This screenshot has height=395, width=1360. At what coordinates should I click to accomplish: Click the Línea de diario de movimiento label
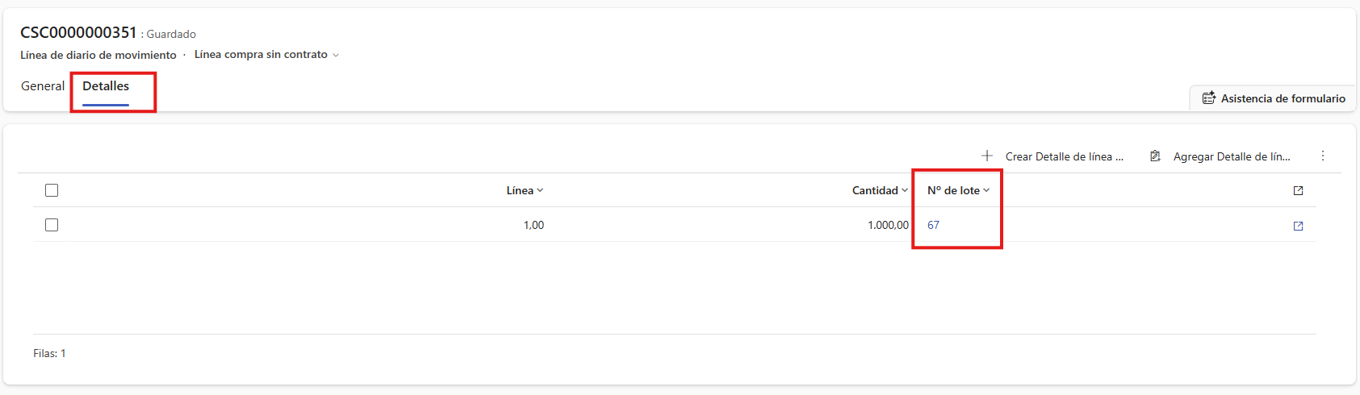pyautogui.click(x=98, y=55)
